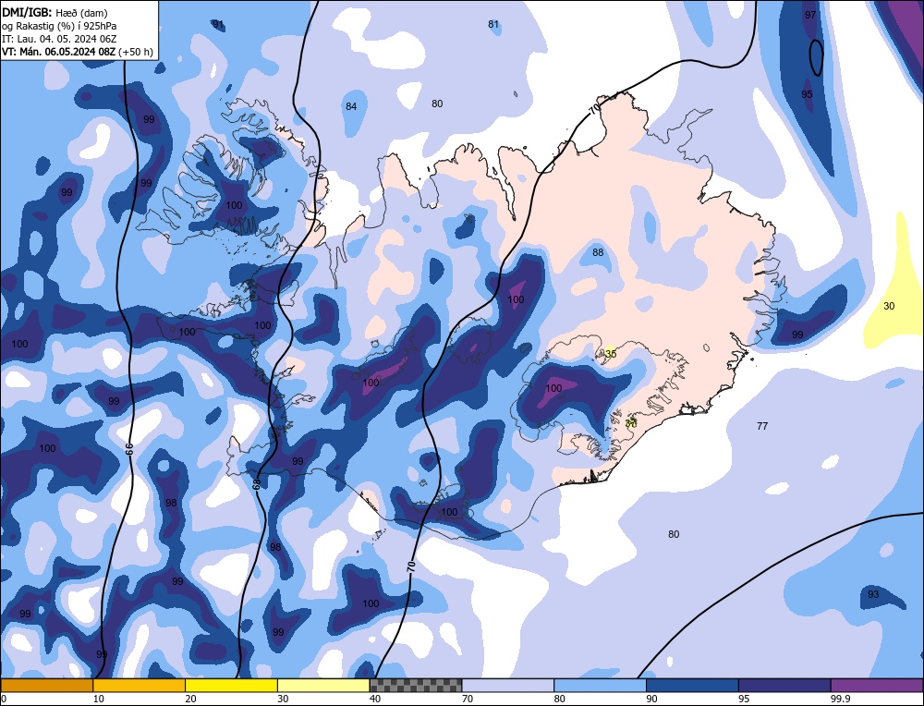This screenshot has width=924, height=706.
Task: Click the orange 10–20 legend swatch
Action: [140, 686]
